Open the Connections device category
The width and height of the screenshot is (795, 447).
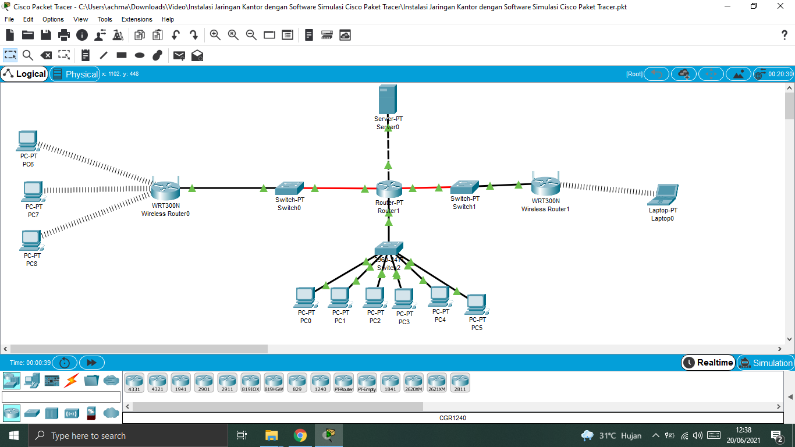point(70,381)
